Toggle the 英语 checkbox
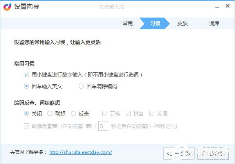 pos(152,114)
